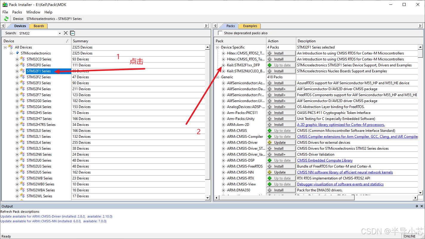Click the All Devices tree icon
The width and height of the screenshot is (425, 239).
pos(10,47)
